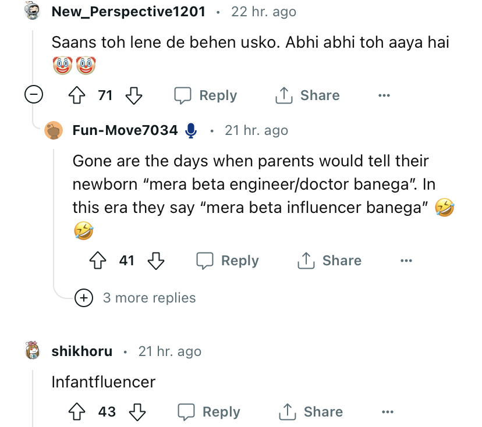Open more options on Fun-Move7034's comment

(x=406, y=261)
